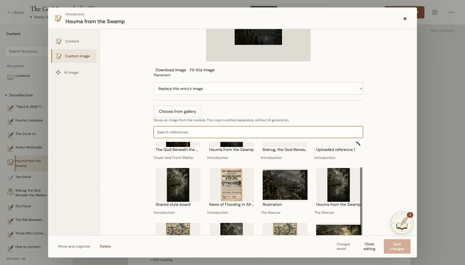Open the Content tab in dialog sidebar
The height and width of the screenshot is (265, 465).
[x=74, y=41]
